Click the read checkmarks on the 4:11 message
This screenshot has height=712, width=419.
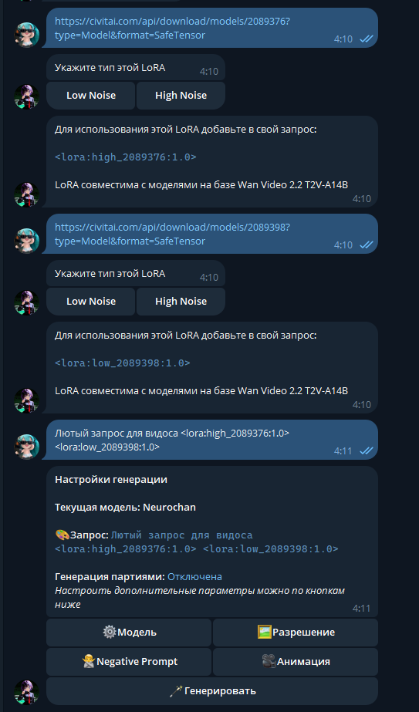click(367, 451)
